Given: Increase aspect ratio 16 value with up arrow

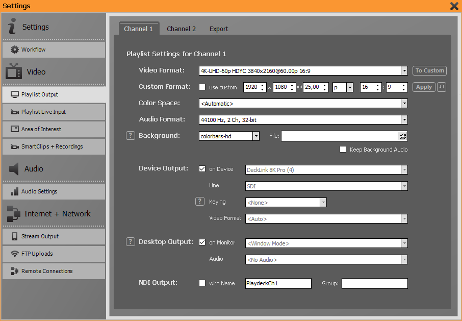Looking at the screenshot, I should pos(377,85).
